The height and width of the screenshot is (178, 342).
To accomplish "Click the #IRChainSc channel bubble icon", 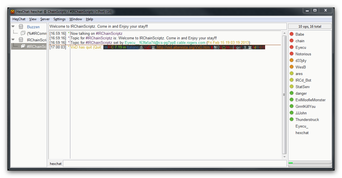I will (x=23, y=46).
